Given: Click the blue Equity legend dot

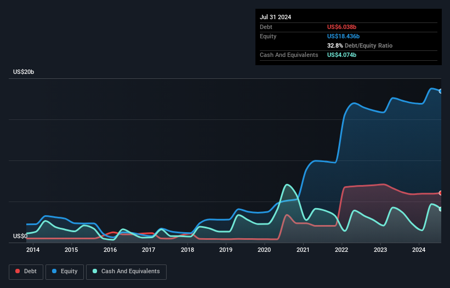Looking at the screenshot, I should pos(54,271).
